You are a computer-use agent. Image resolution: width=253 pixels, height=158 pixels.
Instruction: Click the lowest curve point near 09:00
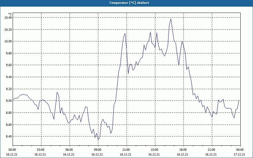[x=98, y=139]
